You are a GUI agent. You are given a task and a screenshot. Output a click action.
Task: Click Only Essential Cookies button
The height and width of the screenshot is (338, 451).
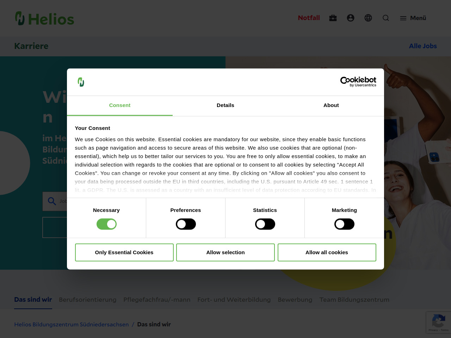(124, 252)
